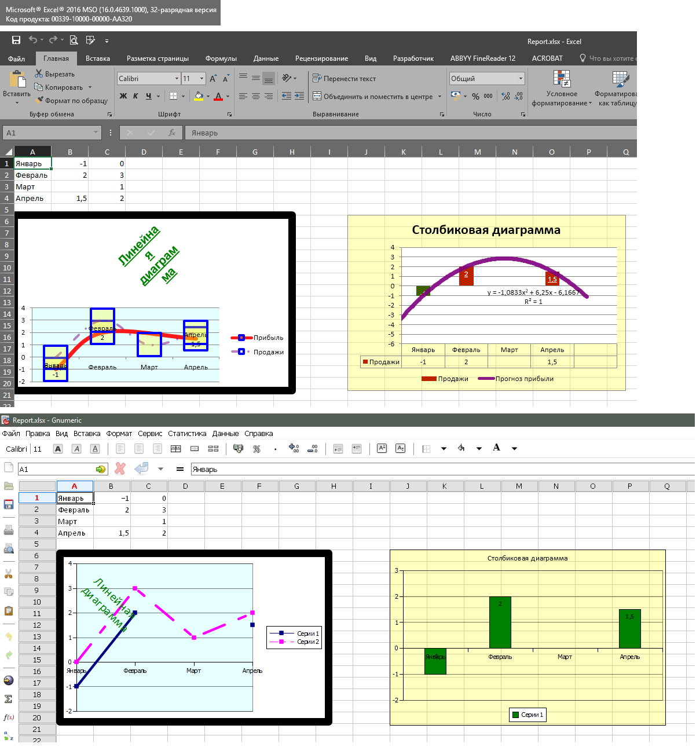
Task: Toggle bold with the Ж button in Excel
Action: [123, 96]
